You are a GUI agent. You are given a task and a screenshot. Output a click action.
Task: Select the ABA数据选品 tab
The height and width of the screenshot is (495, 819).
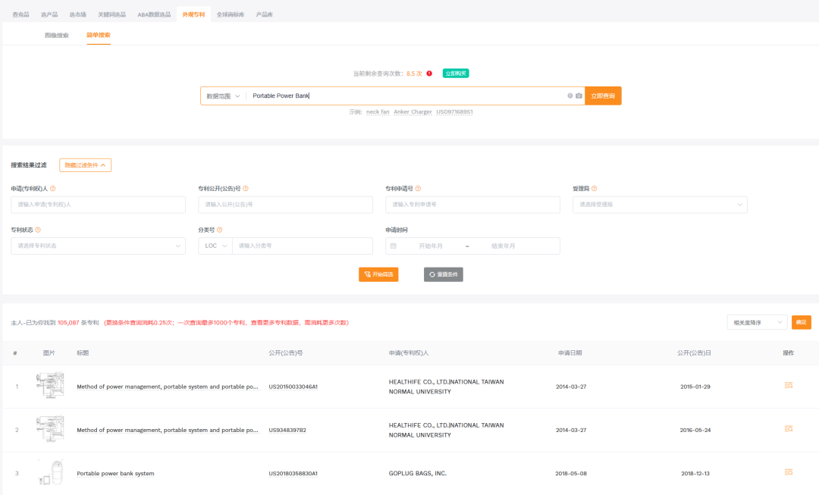pos(154,14)
